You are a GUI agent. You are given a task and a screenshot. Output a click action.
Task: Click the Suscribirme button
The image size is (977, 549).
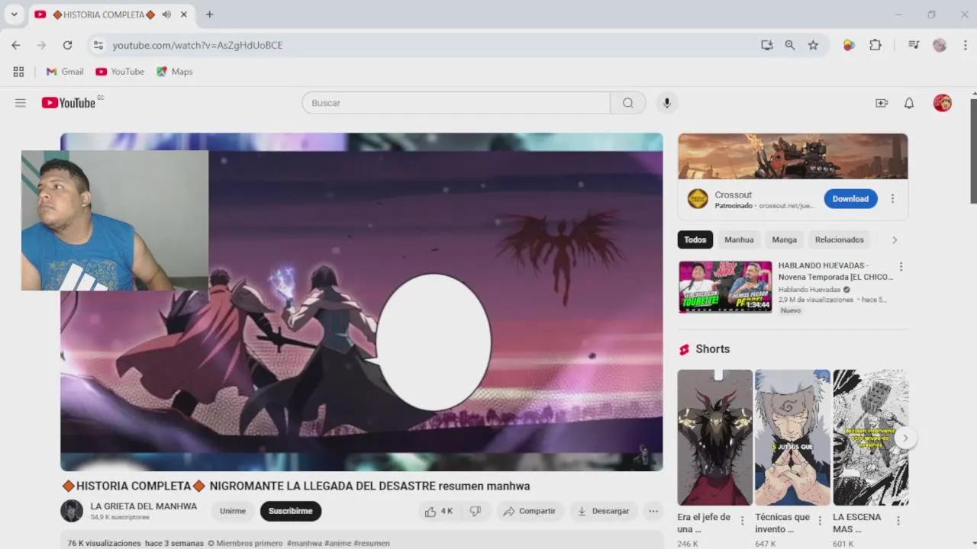click(290, 511)
